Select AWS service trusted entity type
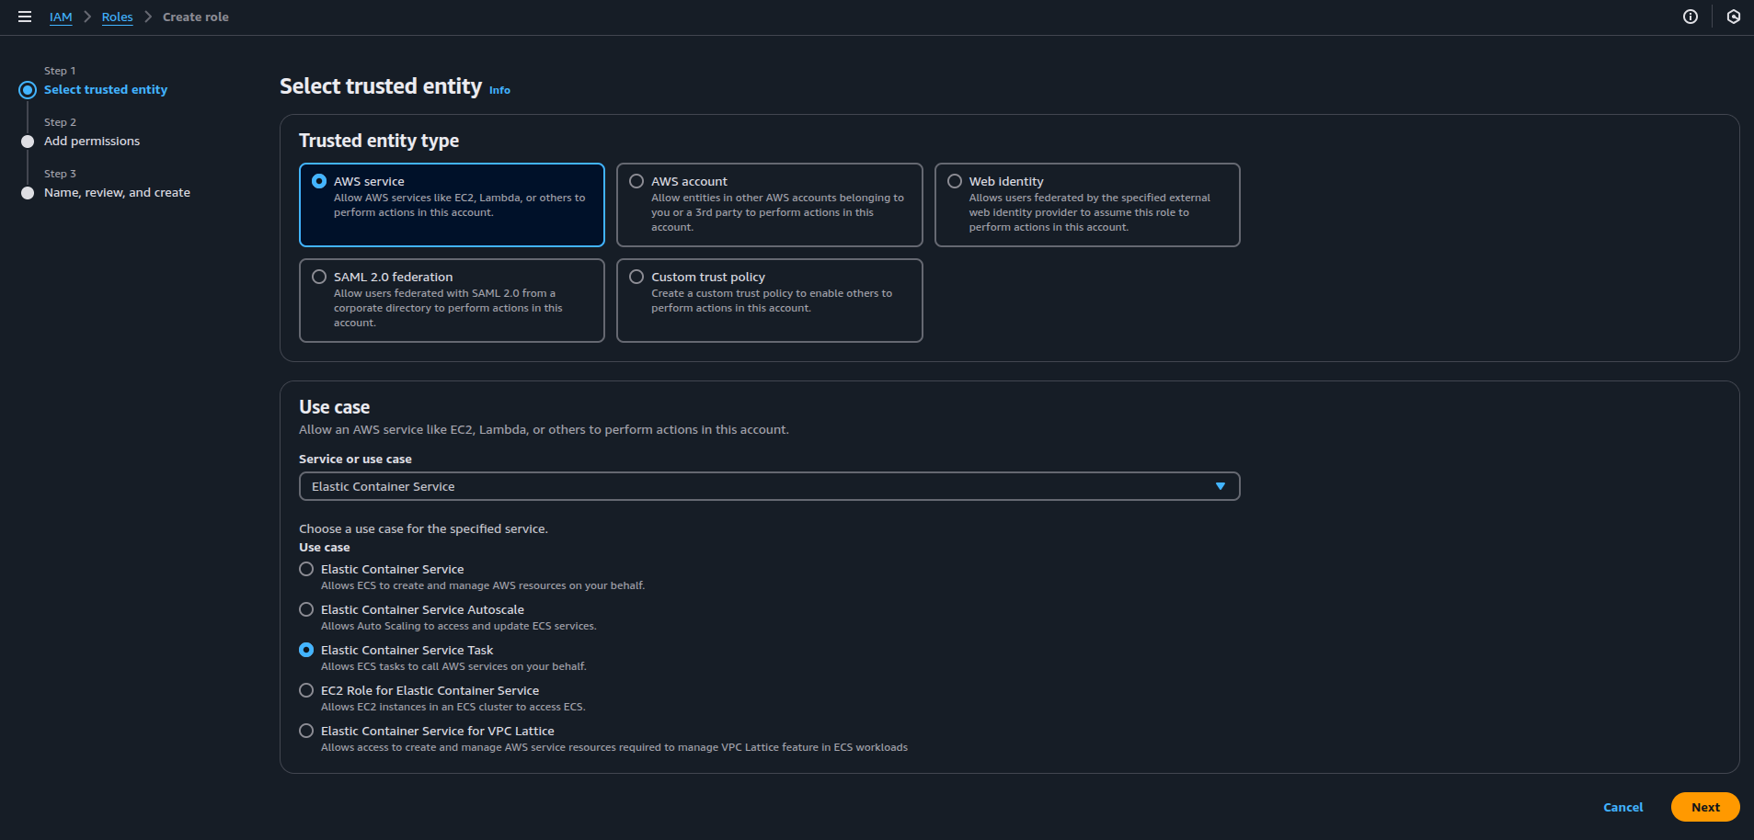 click(319, 181)
